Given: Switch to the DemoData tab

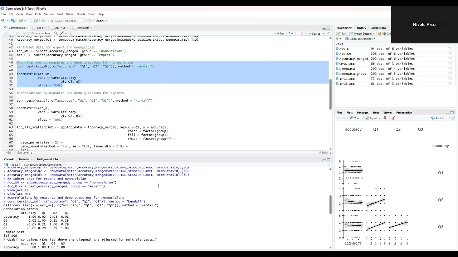Looking at the screenshot, I should click(83, 28).
